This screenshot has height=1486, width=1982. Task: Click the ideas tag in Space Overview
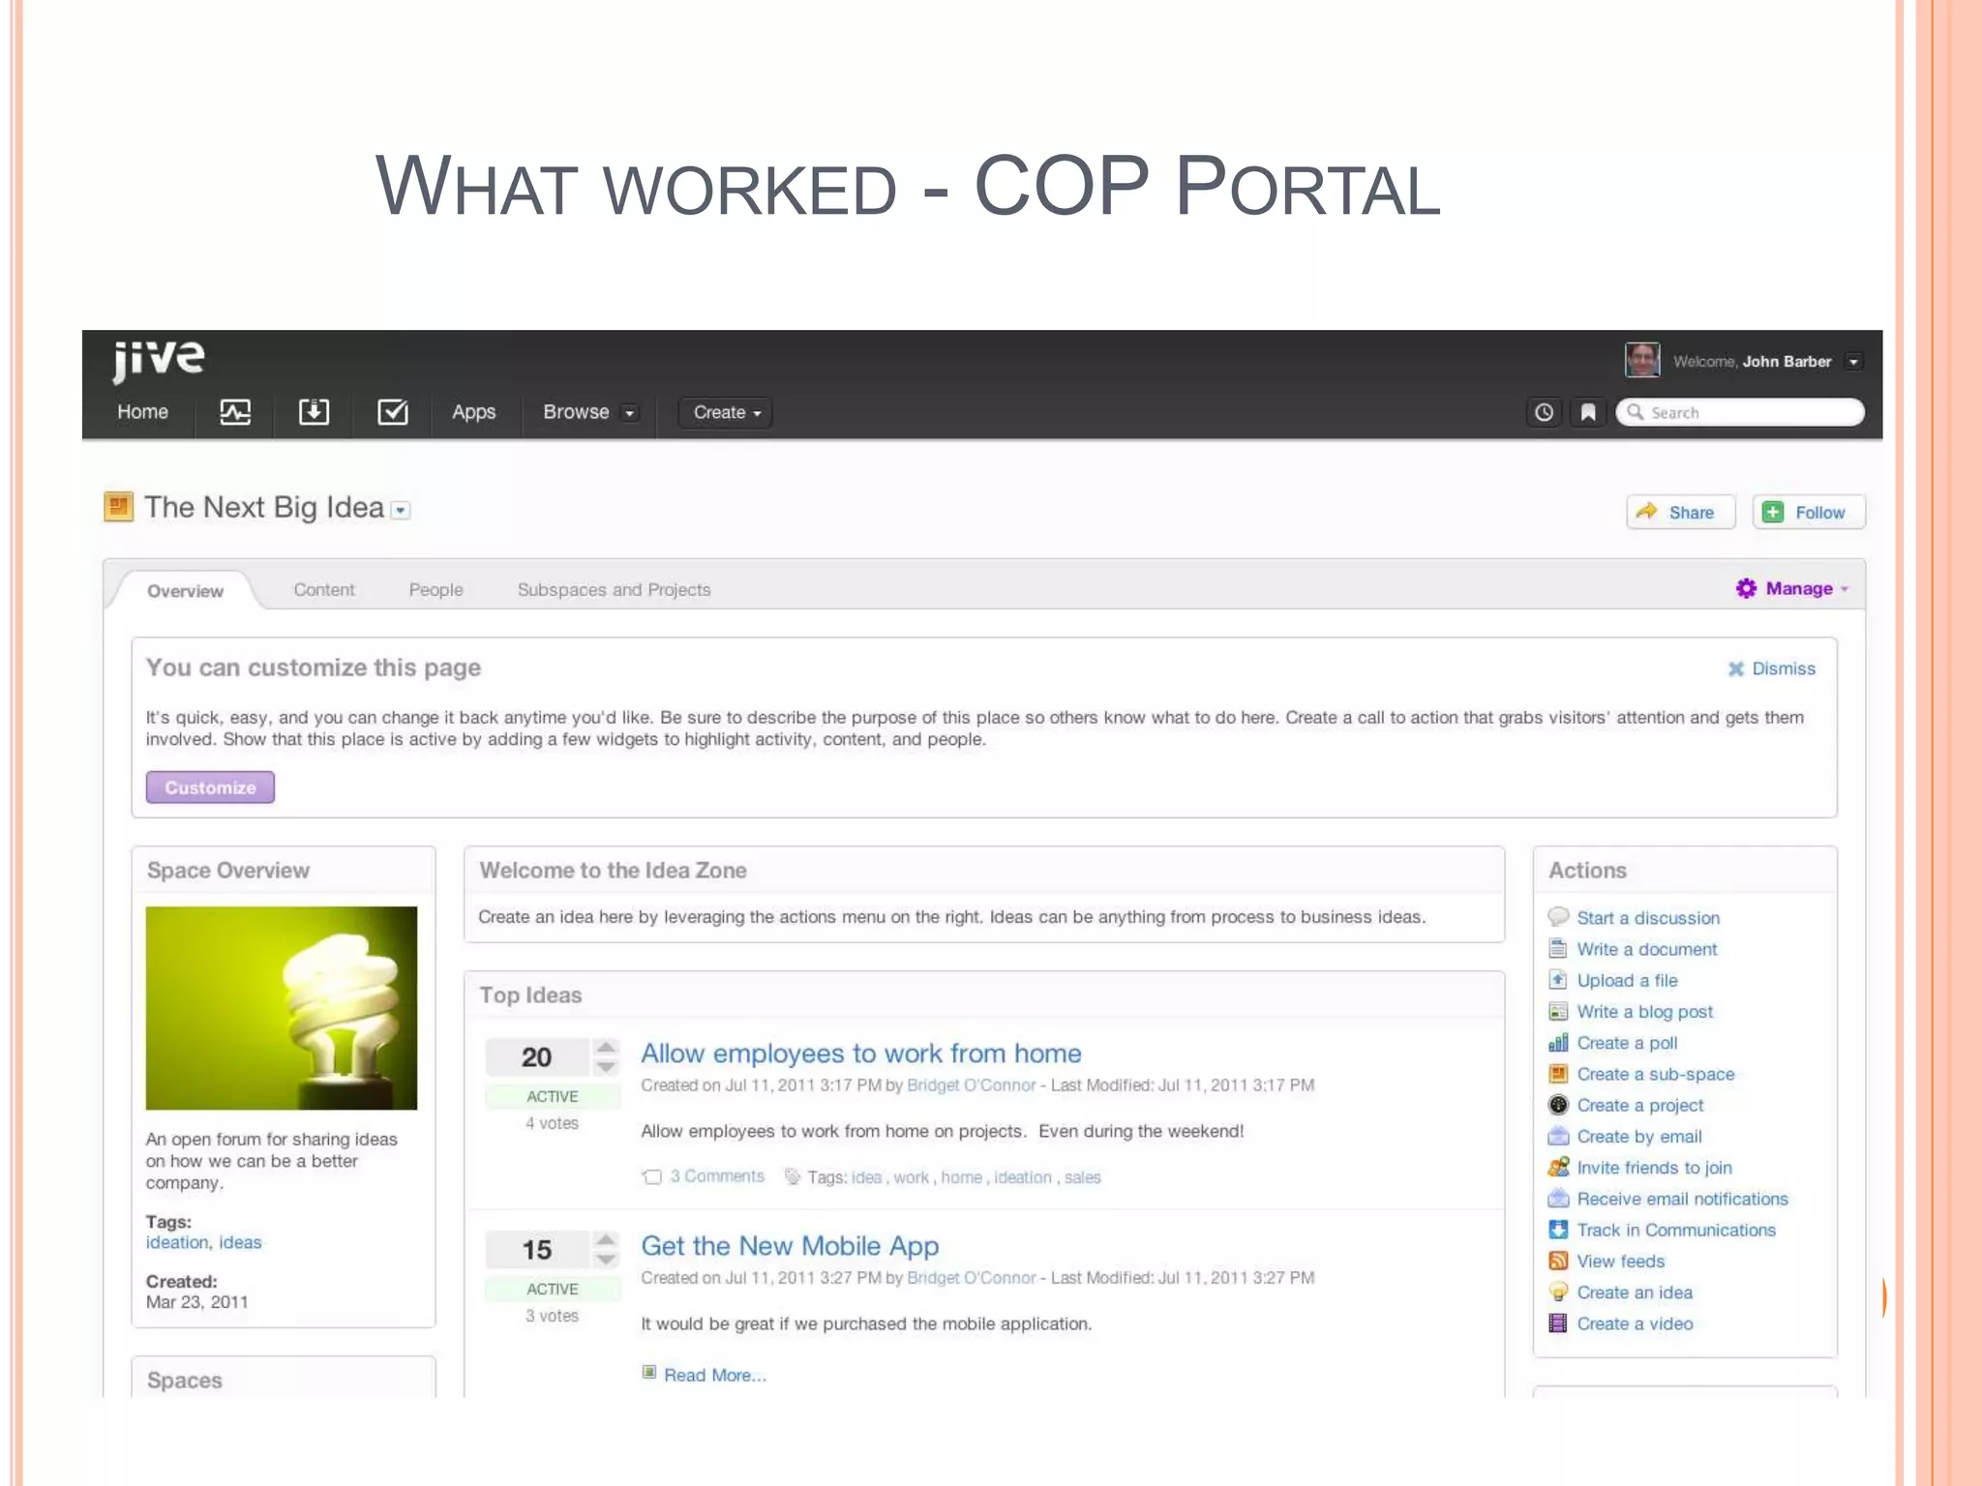point(240,1242)
